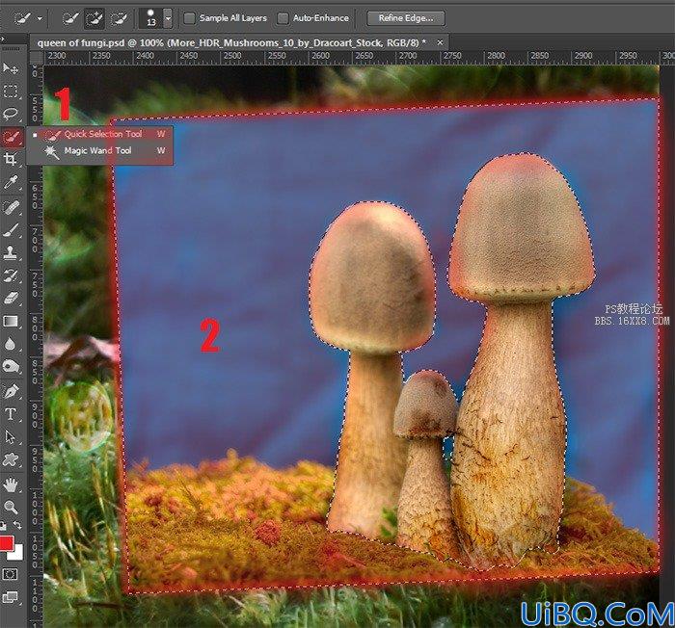675x628 pixels.
Task: Choose Add to Selection mode in options bar
Action: [94, 18]
